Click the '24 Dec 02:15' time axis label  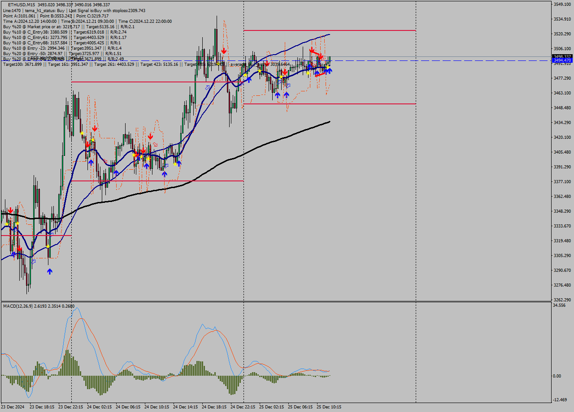coord(100,408)
